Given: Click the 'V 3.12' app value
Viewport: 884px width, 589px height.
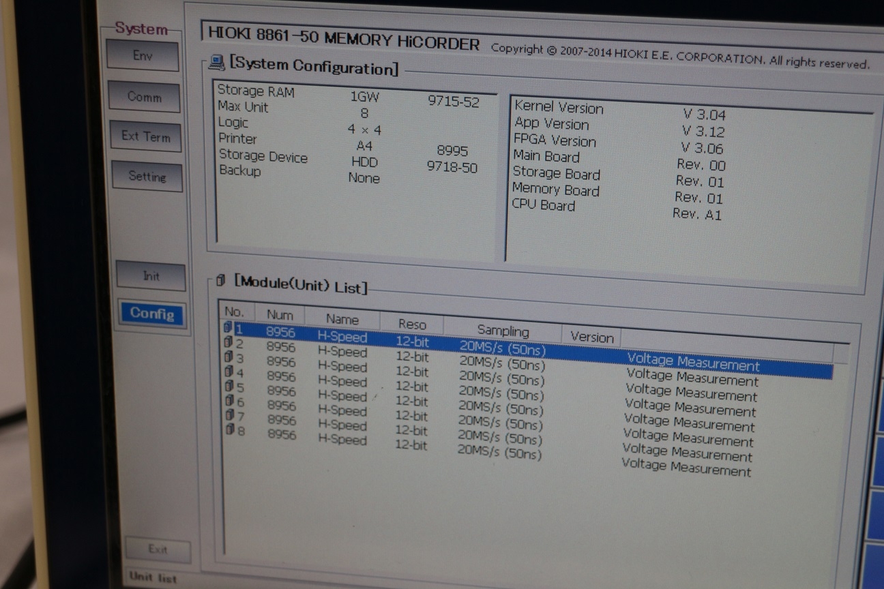Looking at the screenshot, I should click(x=703, y=132).
